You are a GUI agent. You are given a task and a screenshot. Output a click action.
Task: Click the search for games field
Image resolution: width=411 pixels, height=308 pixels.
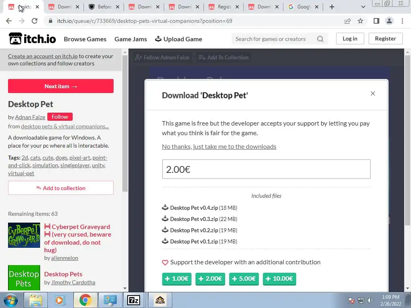point(274,39)
